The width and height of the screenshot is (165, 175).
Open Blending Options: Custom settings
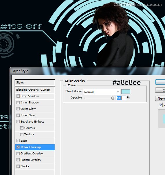(x=35, y=90)
